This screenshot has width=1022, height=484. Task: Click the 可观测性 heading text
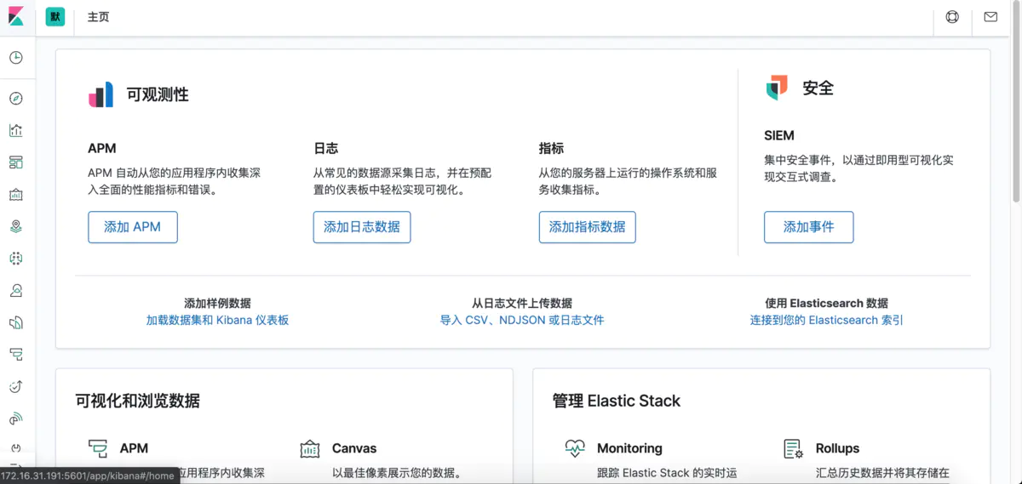(158, 94)
